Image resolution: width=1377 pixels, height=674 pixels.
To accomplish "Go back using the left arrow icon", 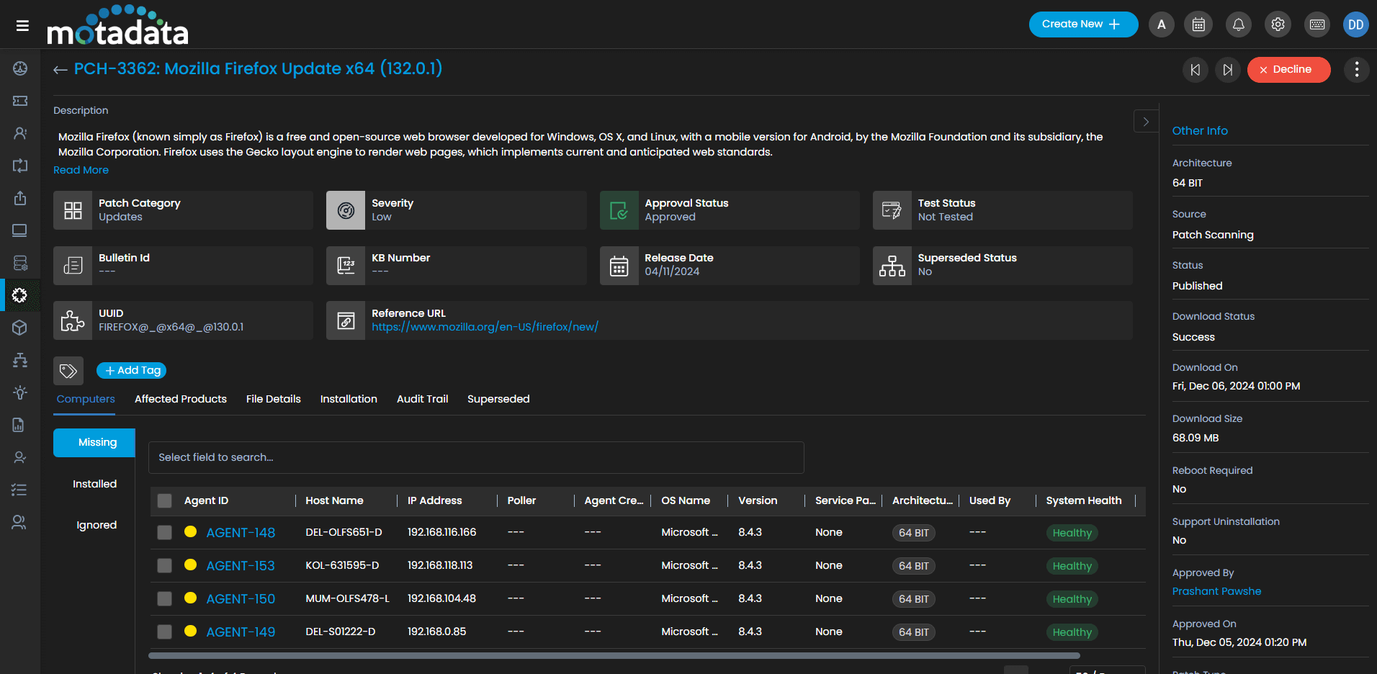I will point(60,70).
